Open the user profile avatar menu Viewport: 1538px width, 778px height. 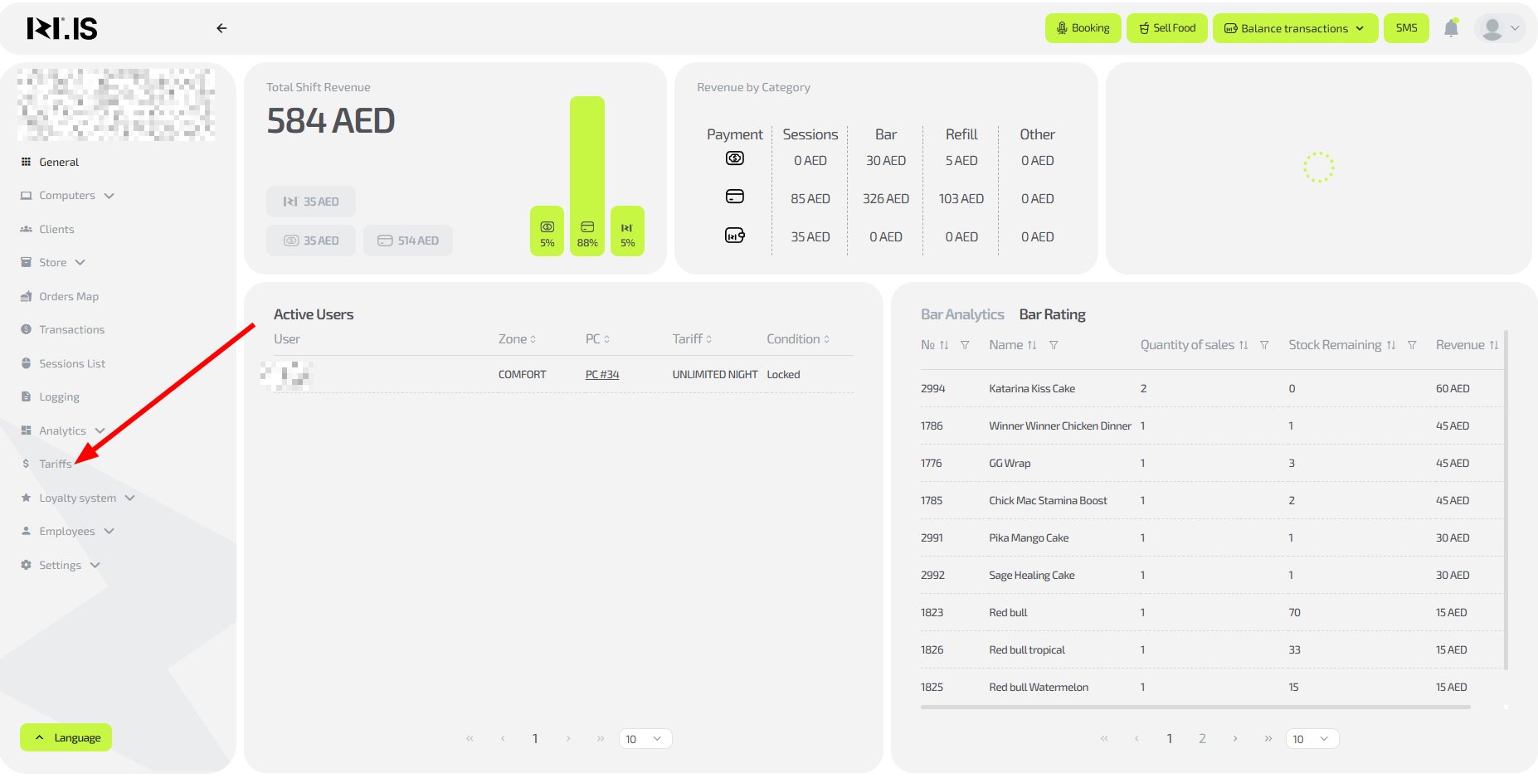(x=1501, y=28)
